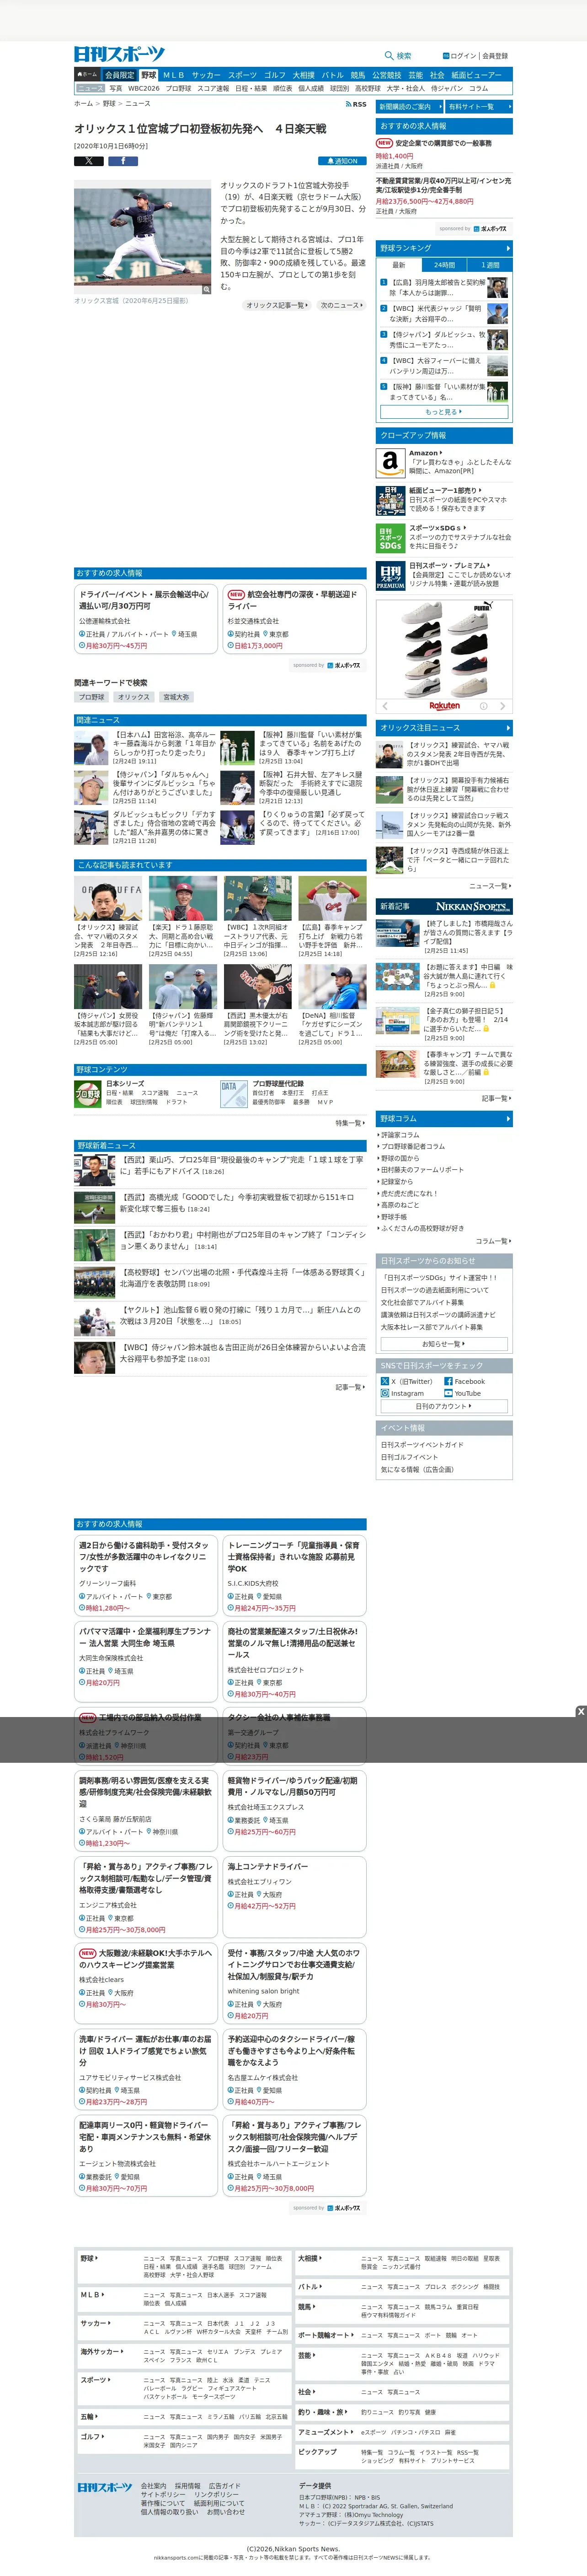Select the サッカー navigation tab
Viewport: 587px width, 2576px height.
tap(206, 75)
